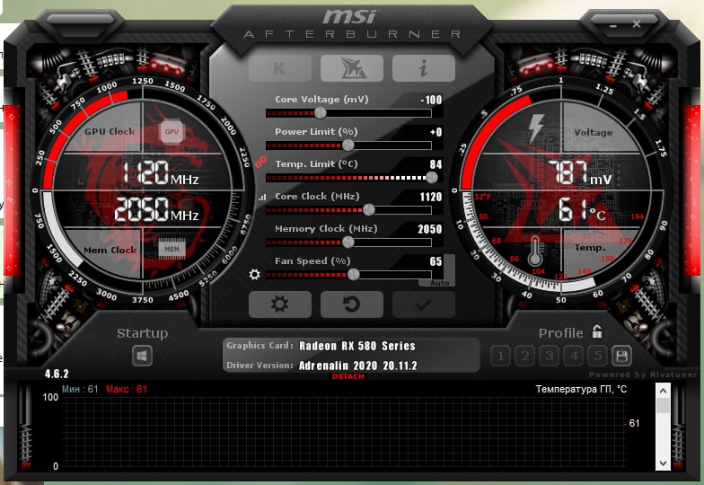Toggle the profile lock icon
The height and width of the screenshot is (485, 704).
pyautogui.click(x=596, y=332)
